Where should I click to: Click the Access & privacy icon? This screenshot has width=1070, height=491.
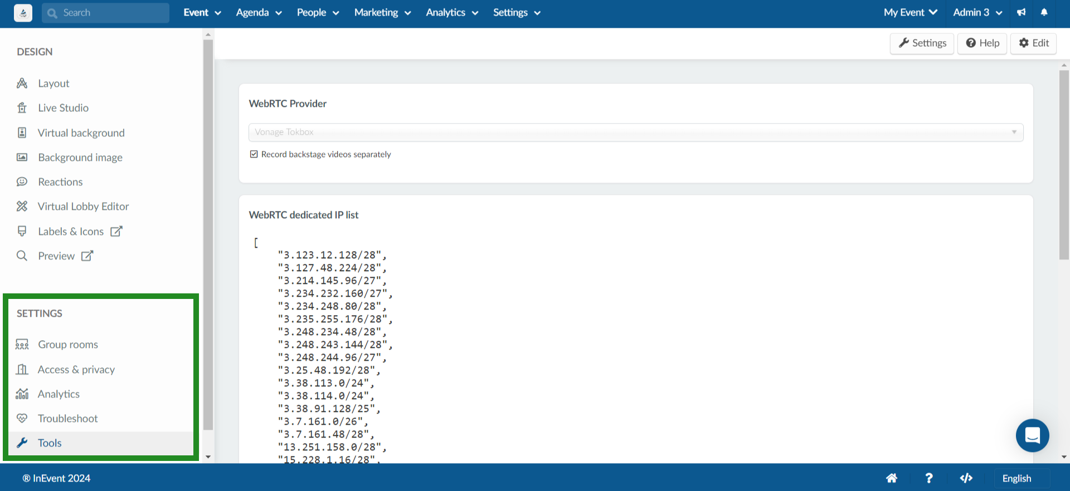tap(22, 369)
